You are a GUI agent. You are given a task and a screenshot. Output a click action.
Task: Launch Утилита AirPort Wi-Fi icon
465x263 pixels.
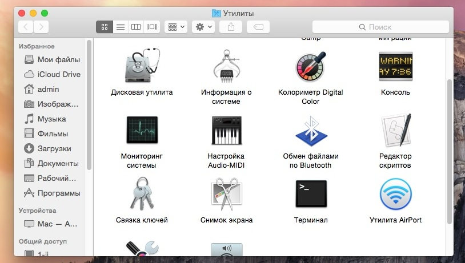396,194
